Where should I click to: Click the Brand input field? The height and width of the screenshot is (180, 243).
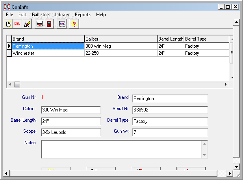tap(170, 98)
